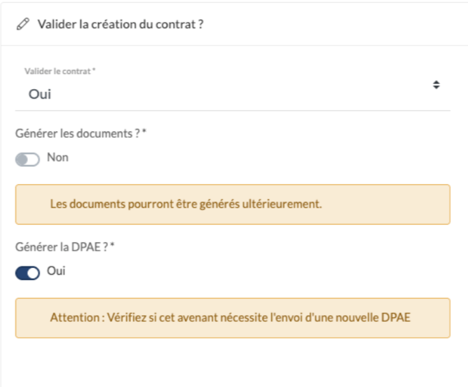The image size is (468, 387).
Task: Select the Oui value in contract select field
Action: click(40, 94)
